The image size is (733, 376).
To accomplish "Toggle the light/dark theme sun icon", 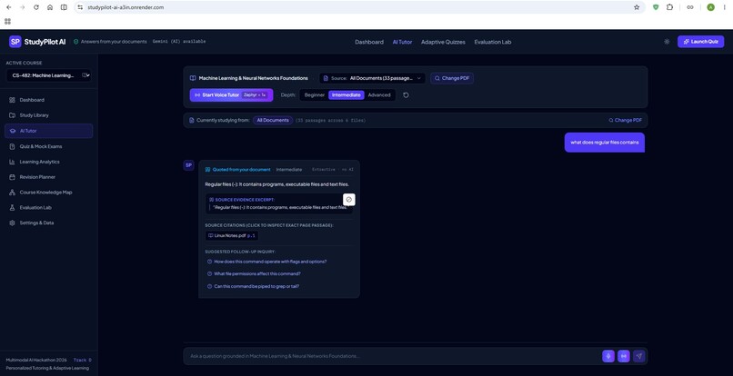I will point(667,42).
